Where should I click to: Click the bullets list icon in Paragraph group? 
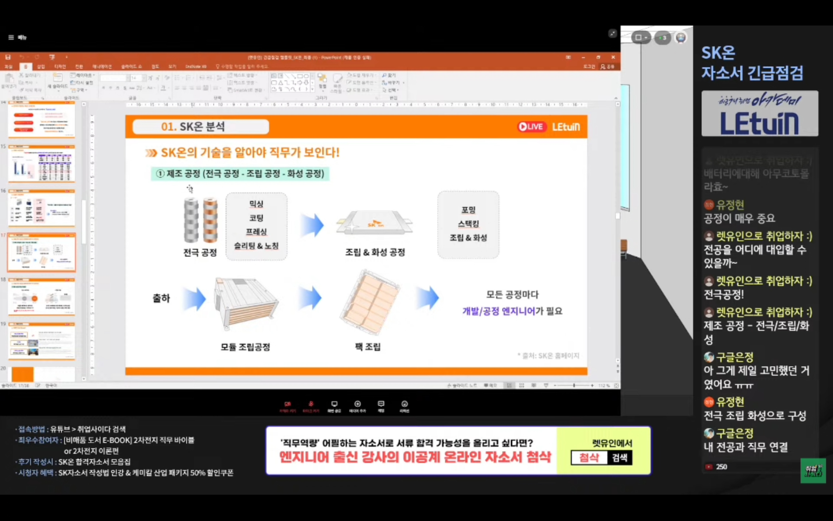[x=177, y=78]
